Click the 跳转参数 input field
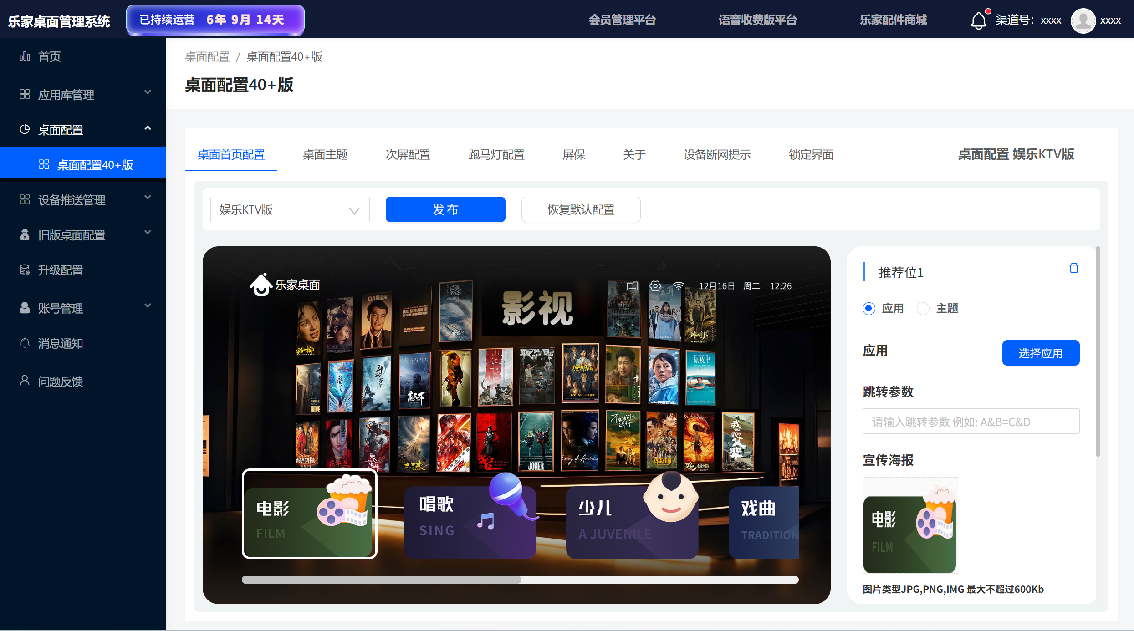The height and width of the screenshot is (631, 1134). 971,421
